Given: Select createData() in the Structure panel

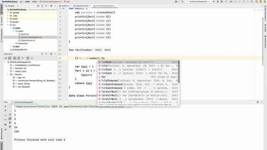Looking at the screenshot, I should [28, 65].
